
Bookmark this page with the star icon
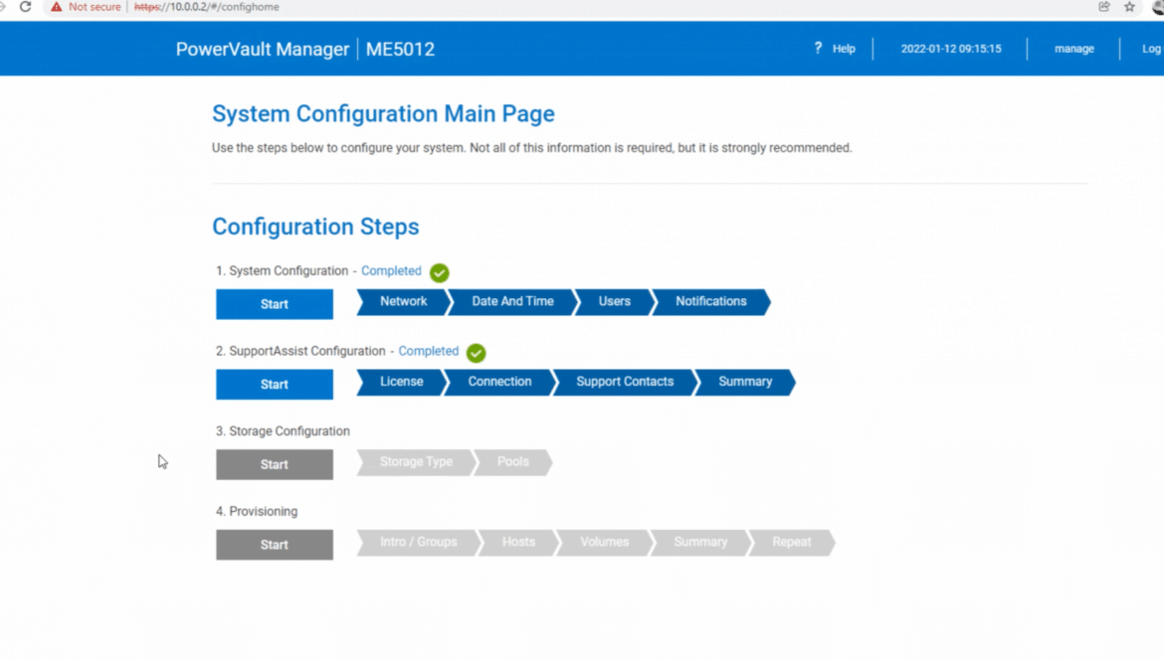pos(1129,7)
